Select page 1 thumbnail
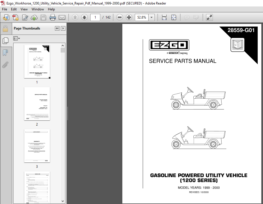263x204 pixels. pos(37,62)
